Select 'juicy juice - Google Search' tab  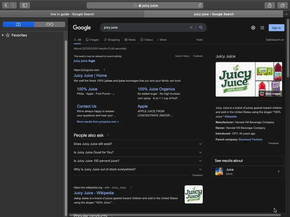(214, 14)
